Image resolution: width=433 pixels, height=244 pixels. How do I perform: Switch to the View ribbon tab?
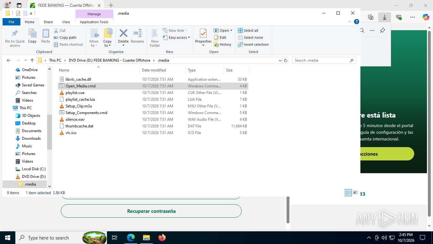point(66,22)
